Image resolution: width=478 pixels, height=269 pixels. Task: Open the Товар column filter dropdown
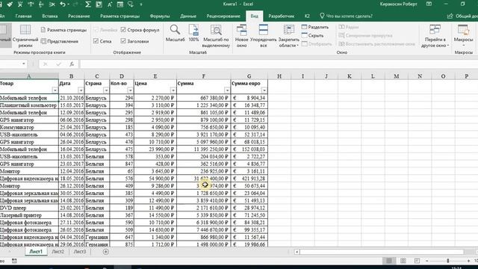coord(55,90)
